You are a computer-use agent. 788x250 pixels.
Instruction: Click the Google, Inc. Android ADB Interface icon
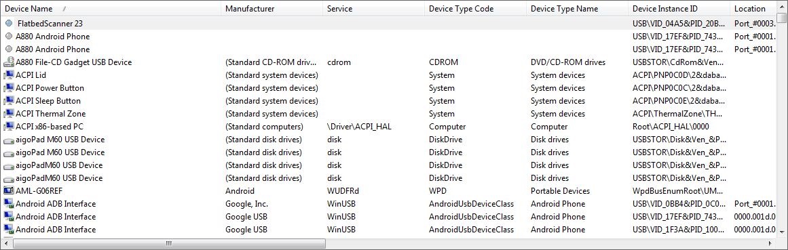pyautogui.click(x=9, y=204)
